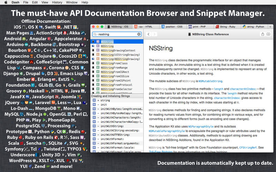Click the magnifier icon in the search box
This screenshot has width=276, height=172.
click(x=95, y=34)
